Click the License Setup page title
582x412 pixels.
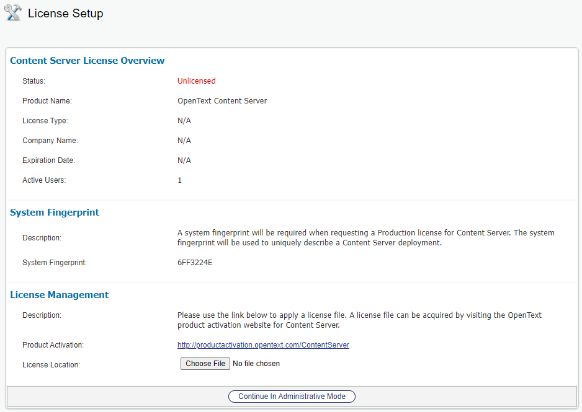65,14
